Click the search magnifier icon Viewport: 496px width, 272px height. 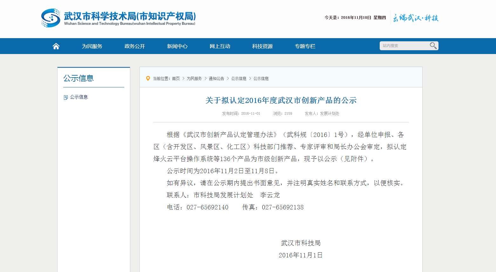tap(433, 46)
